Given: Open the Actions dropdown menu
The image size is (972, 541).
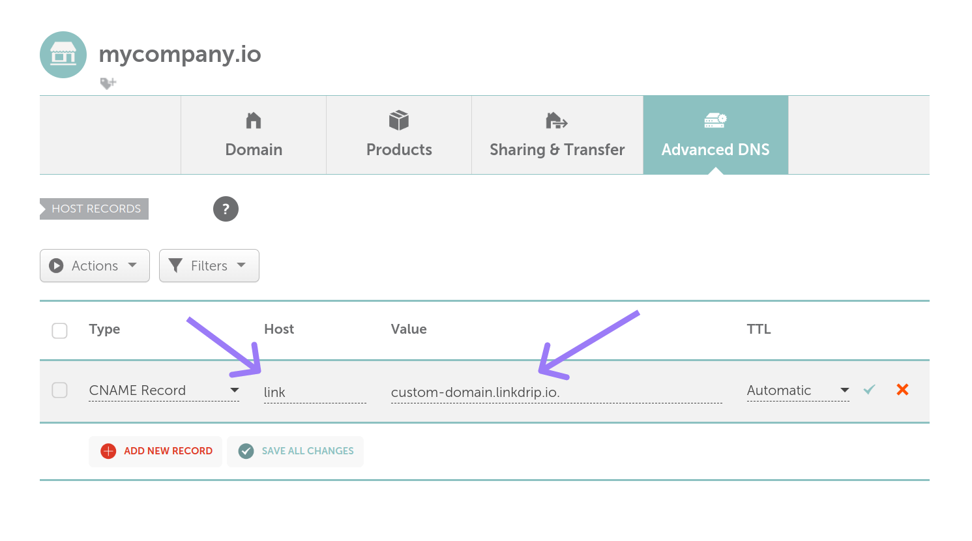Looking at the screenshot, I should (95, 265).
